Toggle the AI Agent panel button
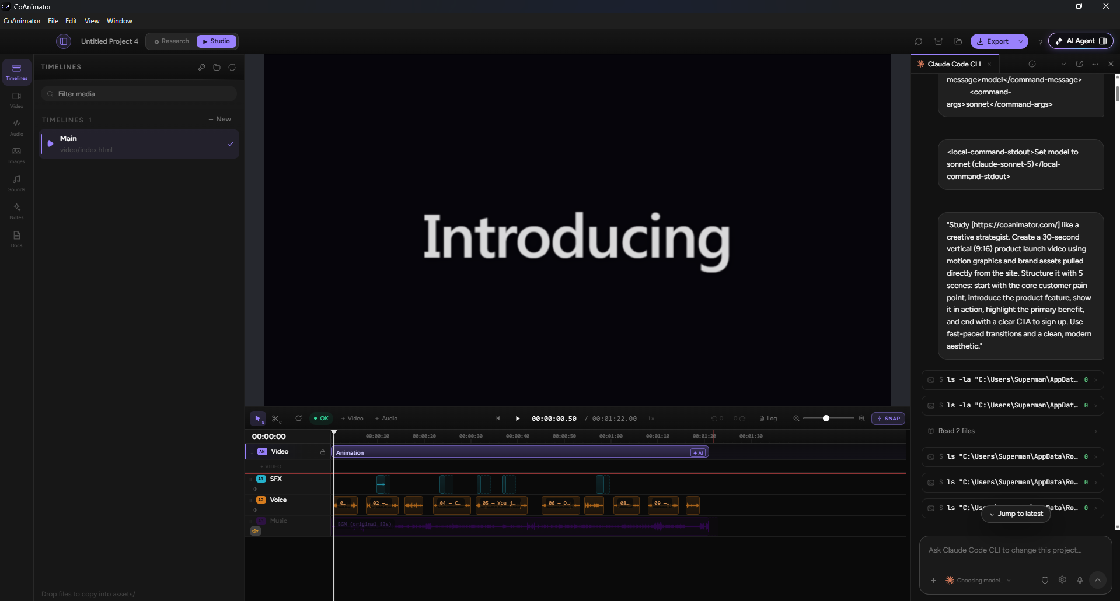 [1081, 41]
